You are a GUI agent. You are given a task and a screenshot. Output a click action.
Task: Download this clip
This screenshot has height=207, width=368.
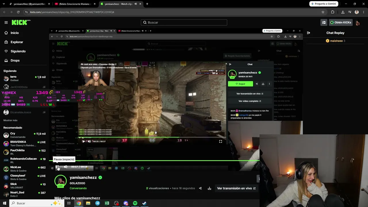[x=209, y=188]
